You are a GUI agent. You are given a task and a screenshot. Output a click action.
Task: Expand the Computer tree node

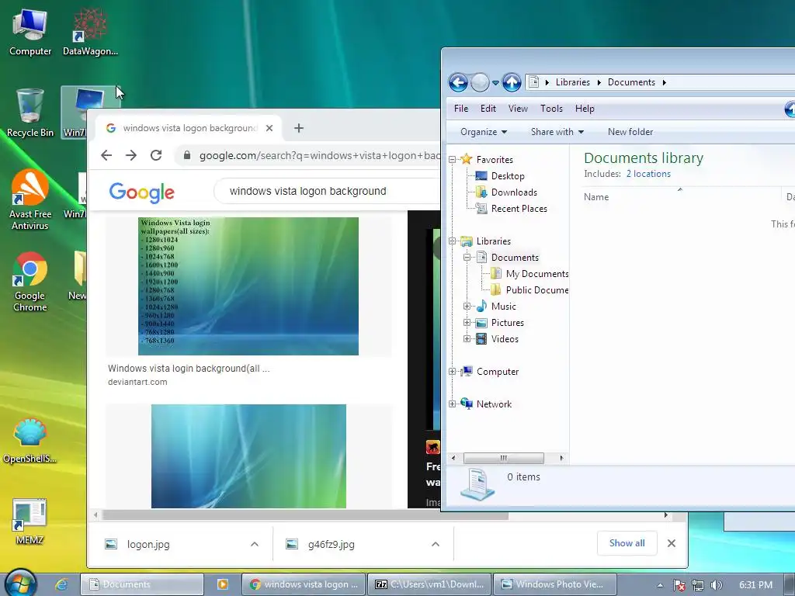[x=453, y=372]
